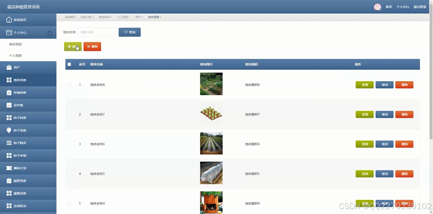This screenshot has width=433, height=214.
Task: Check the checkbox for row 地块名称8
Action: tap(69, 85)
